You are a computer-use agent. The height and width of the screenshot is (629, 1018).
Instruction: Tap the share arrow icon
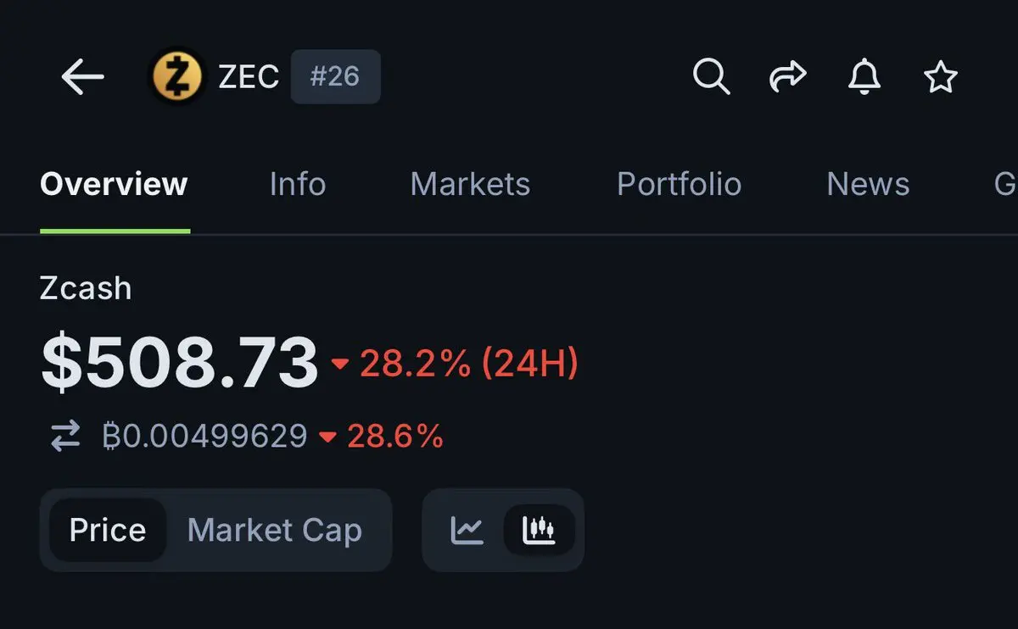tap(787, 77)
